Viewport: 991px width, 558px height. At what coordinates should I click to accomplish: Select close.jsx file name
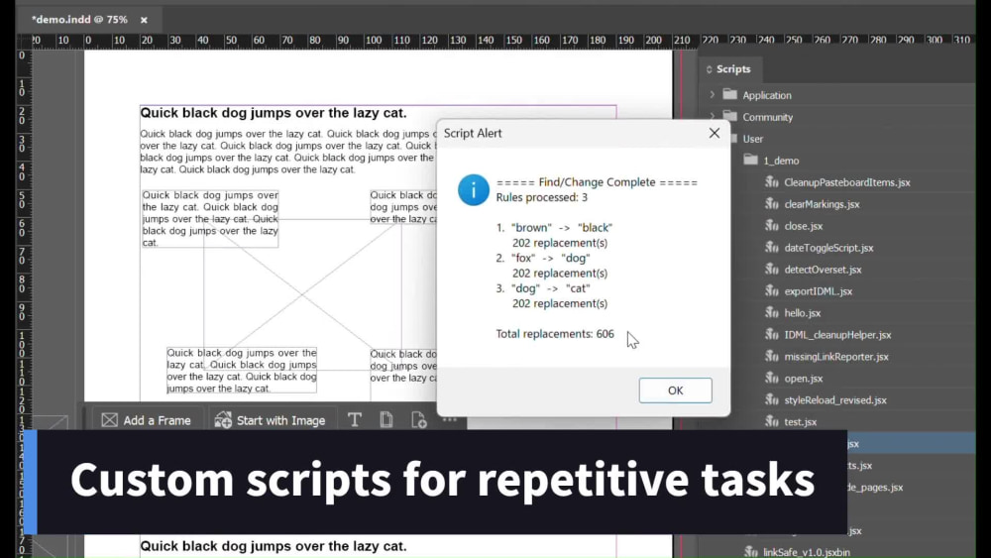[x=804, y=226]
